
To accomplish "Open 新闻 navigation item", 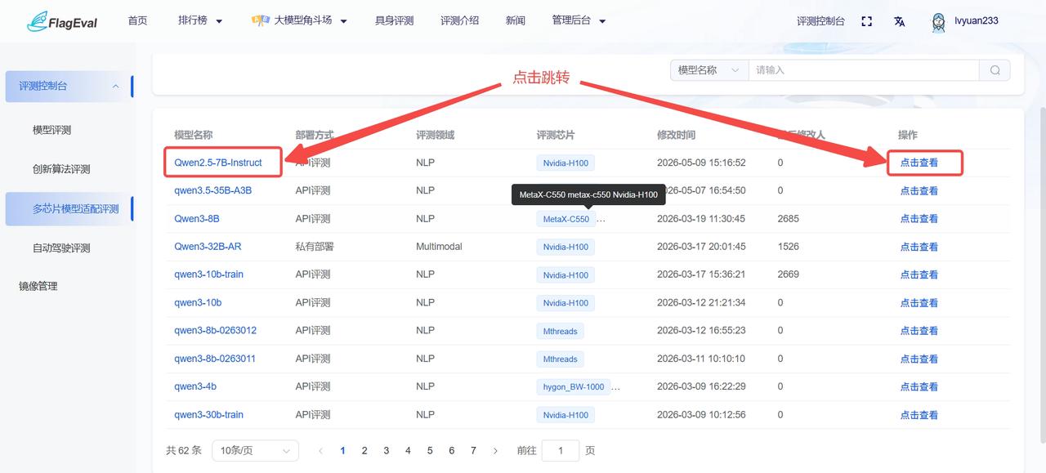I will pyautogui.click(x=516, y=21).
